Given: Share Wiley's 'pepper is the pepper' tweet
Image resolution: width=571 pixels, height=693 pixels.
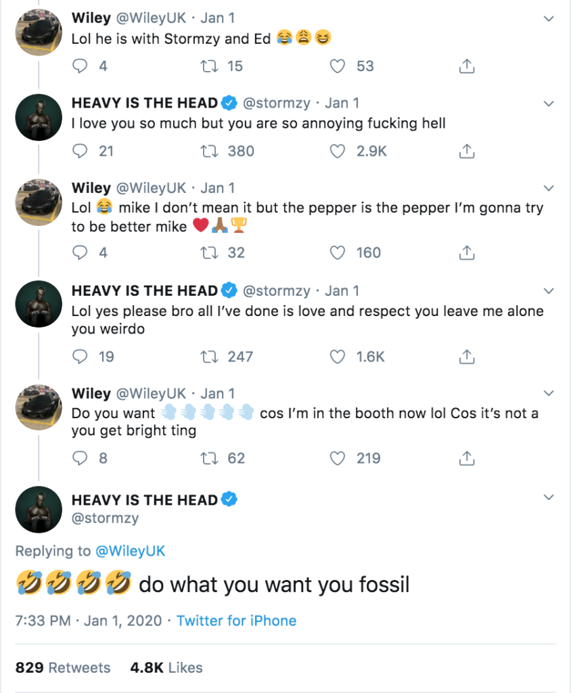Looking at the screenshot, I should coord(466,253).
